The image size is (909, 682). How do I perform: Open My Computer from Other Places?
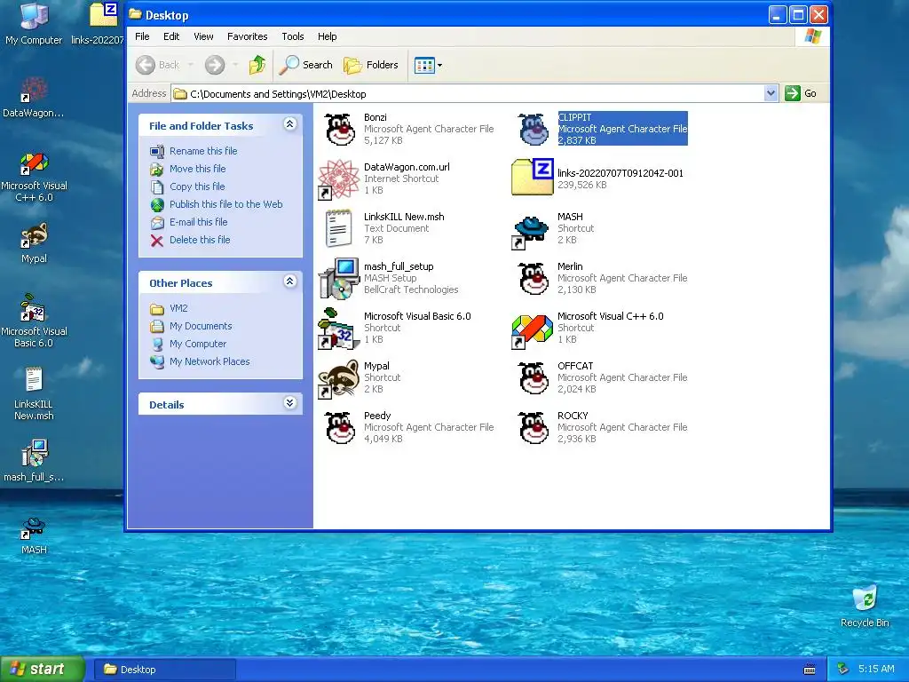(198, 344)
